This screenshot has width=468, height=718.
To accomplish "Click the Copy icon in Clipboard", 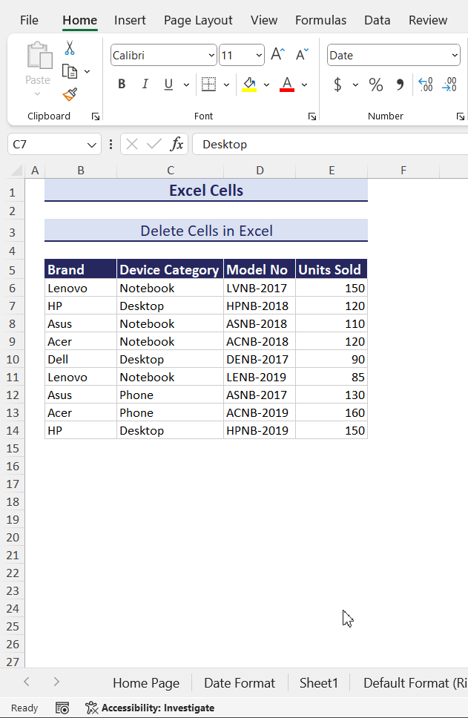I will [x=70, y=71].
